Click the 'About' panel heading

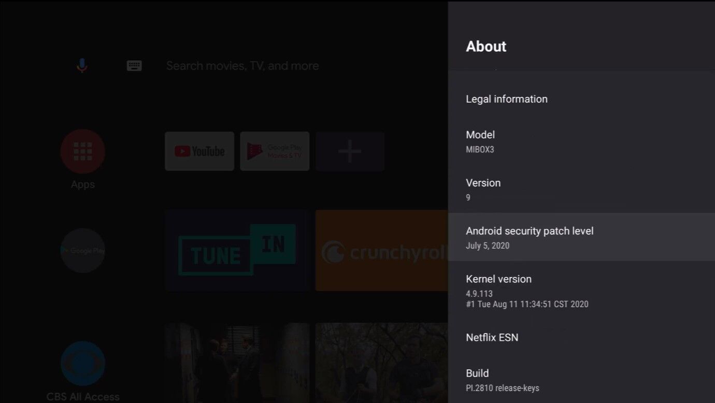pos(486,46)
